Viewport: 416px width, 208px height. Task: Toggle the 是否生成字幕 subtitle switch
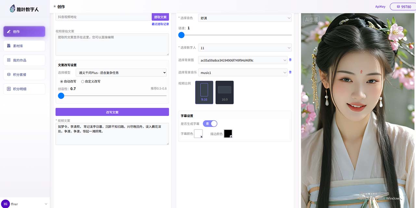(x=210, y=123)
